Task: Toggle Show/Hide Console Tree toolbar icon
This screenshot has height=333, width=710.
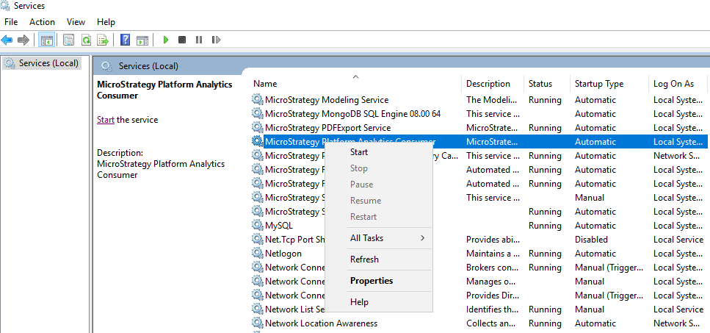Action: point(47,40)
